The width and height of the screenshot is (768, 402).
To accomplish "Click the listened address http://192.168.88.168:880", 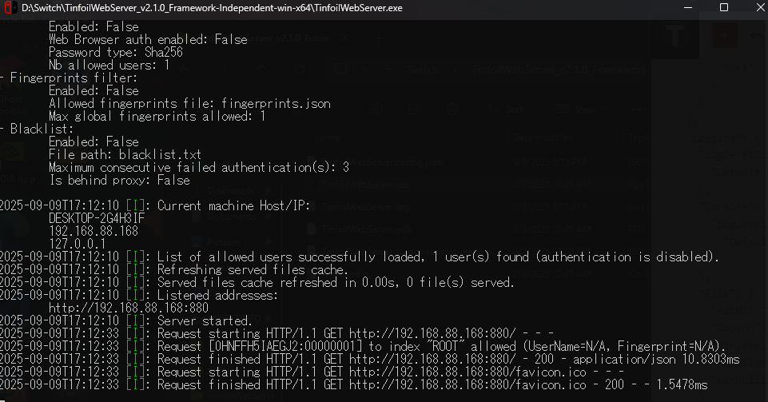I will 129,308.
